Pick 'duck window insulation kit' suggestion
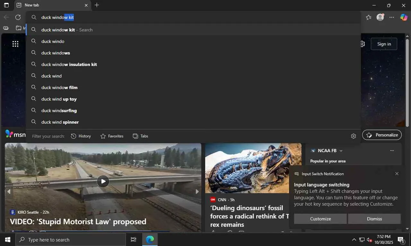This screenshot has height=246, width=411. (194, 64)
